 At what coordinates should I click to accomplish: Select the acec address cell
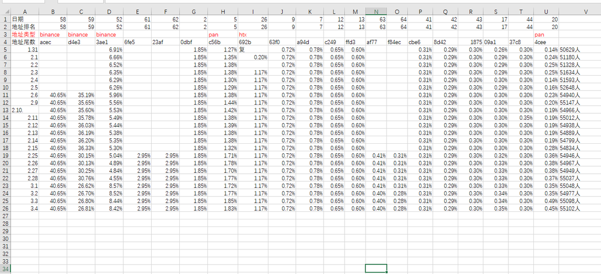pos(53,42)
